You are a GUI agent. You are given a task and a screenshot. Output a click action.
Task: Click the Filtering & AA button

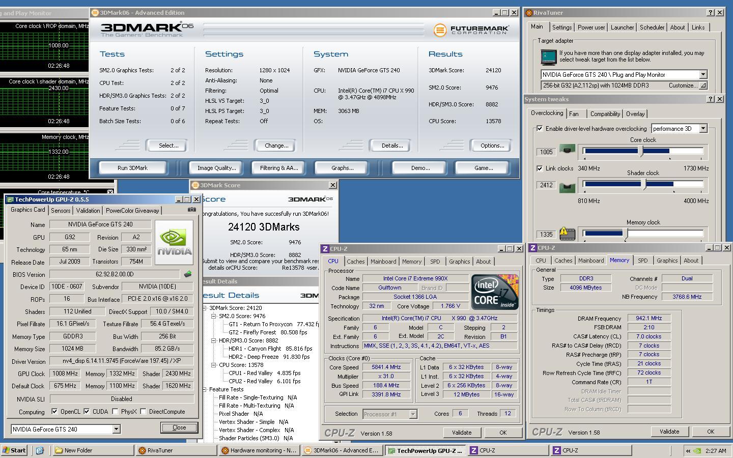(279, 168)
